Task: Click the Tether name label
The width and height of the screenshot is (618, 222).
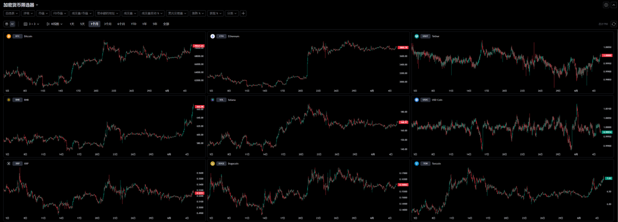Action: point(436,36)
